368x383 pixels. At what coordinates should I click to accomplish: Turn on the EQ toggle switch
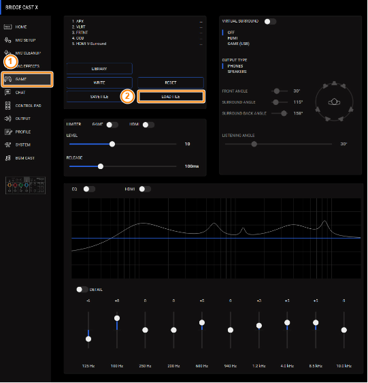[89, 189]
